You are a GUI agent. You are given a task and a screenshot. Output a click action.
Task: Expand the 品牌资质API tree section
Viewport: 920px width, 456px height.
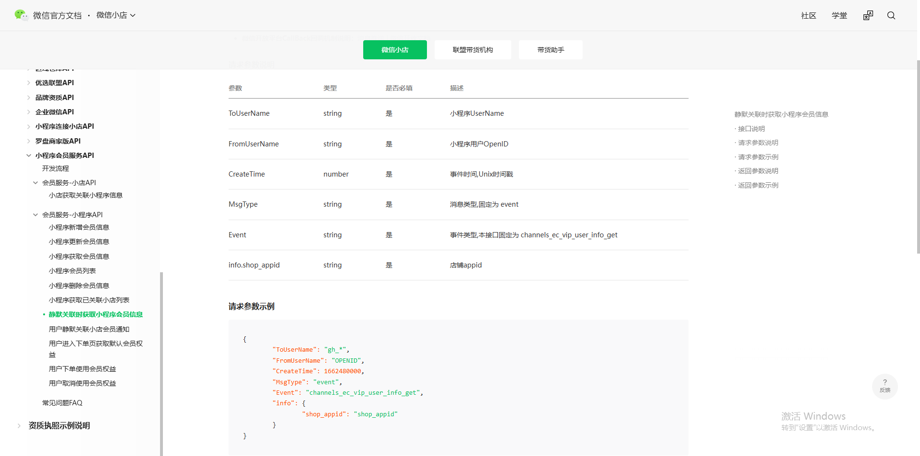[29, 98]
